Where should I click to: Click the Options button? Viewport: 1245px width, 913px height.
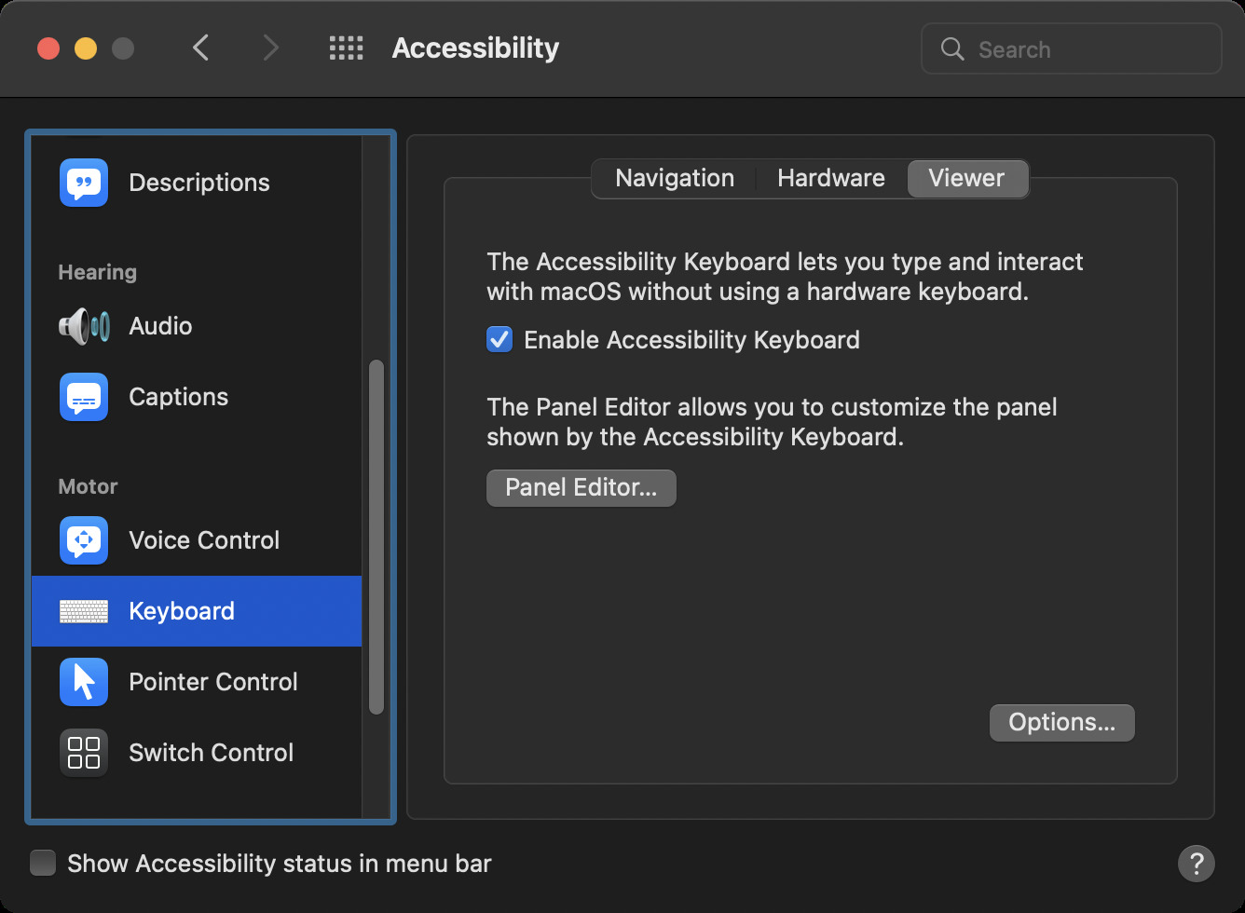tap(1061, 723)
